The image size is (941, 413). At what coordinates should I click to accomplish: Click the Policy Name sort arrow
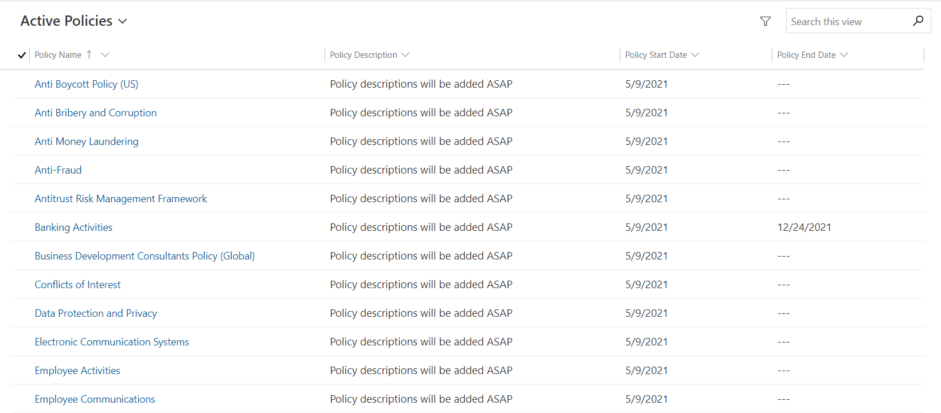point(89,54)
